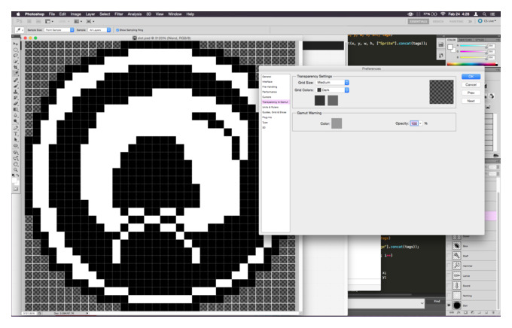Show the Lance layer
The image size is (512, 328).
click(x=449, y=275)
